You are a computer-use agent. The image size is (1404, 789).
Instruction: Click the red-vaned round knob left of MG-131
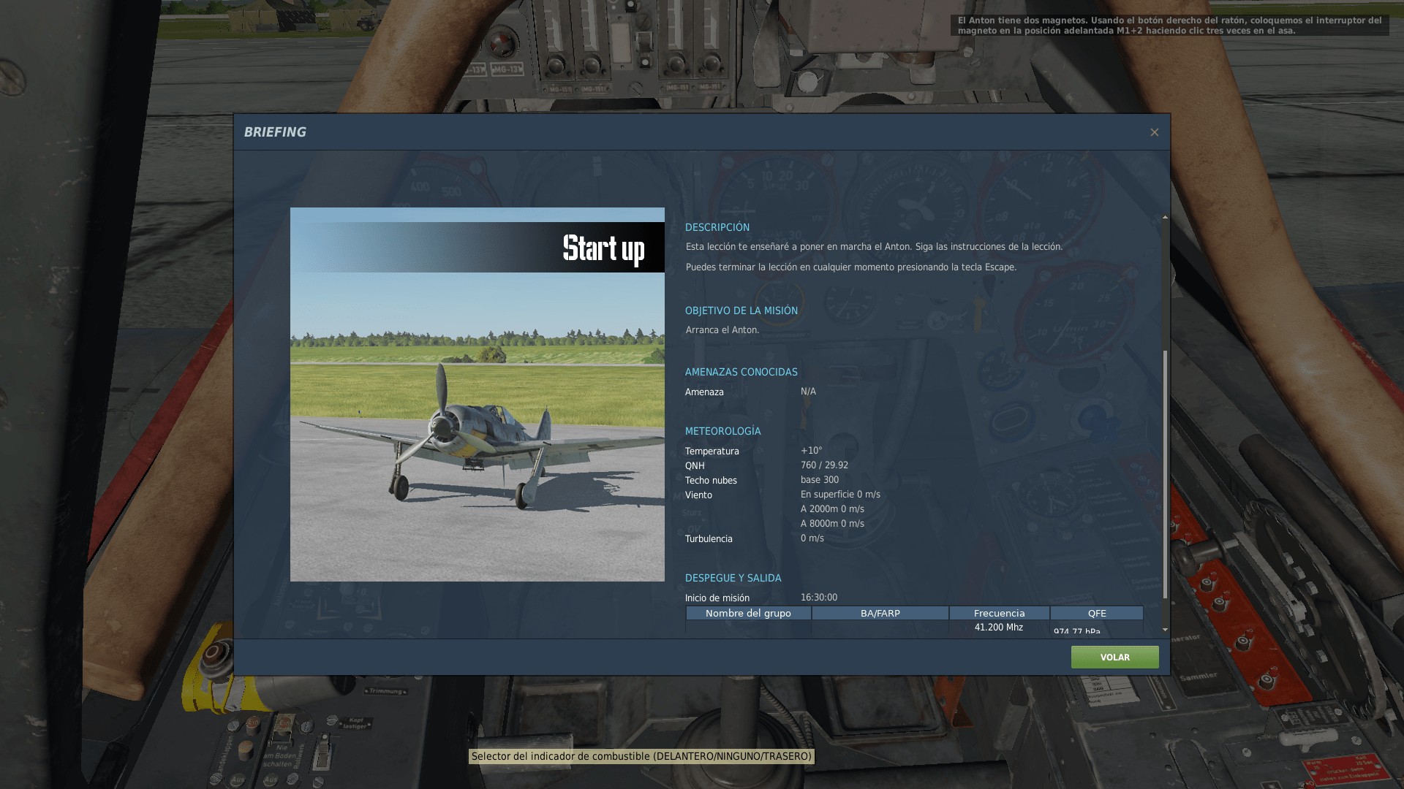click(x=501, y=44)
